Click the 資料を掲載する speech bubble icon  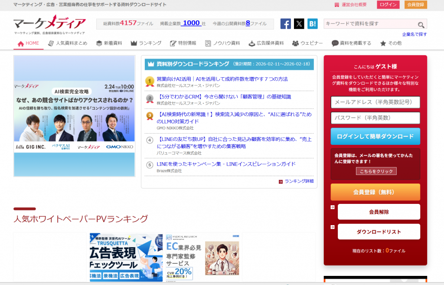(x=335, y=43)
